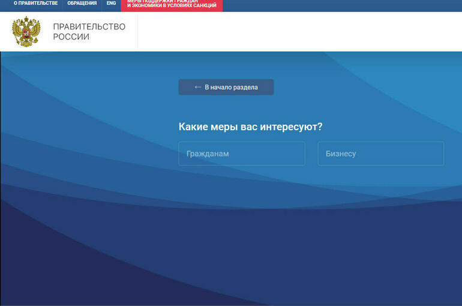Click the Бизнесу box label text

click(x=341, y=154)
